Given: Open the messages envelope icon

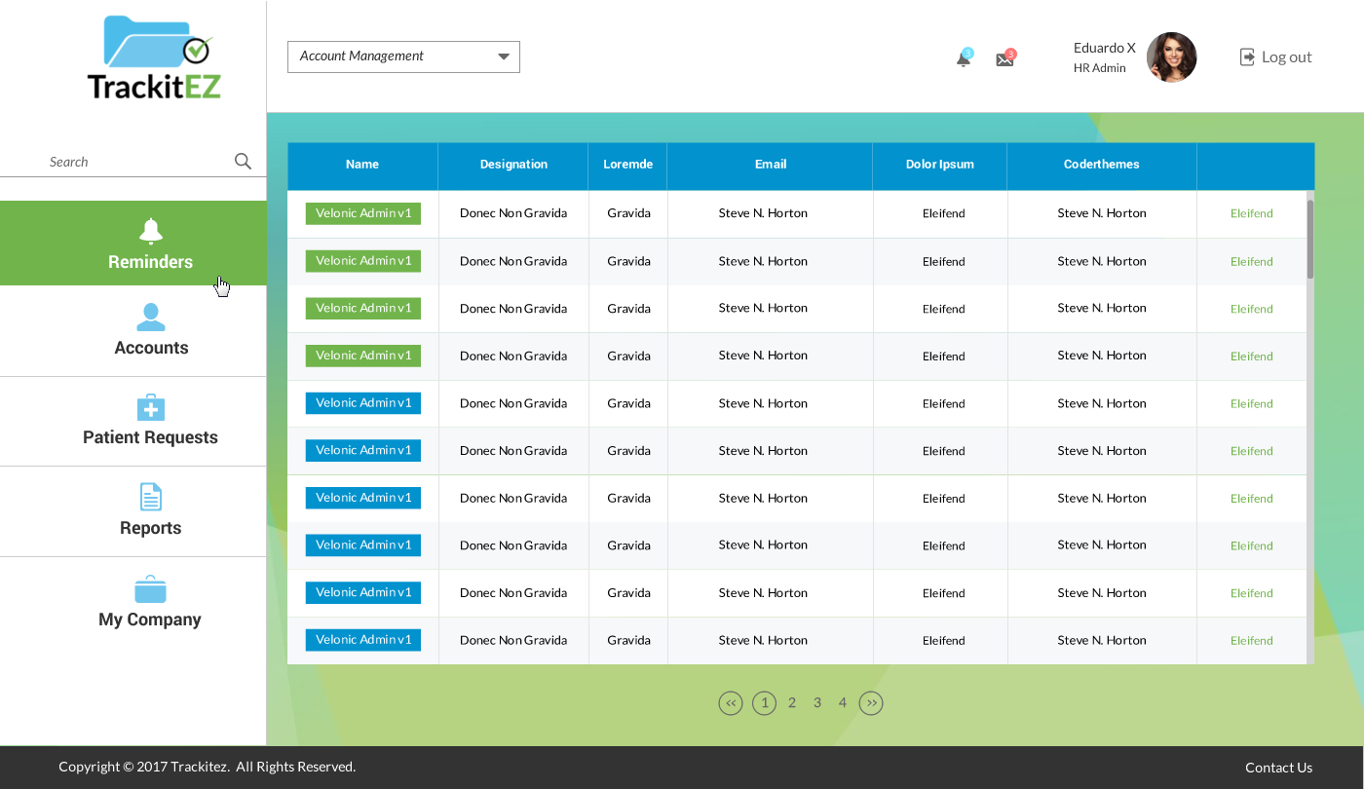Looking at the screenshot, I should click(1004, 59).
